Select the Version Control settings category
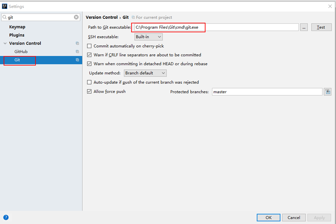The width and height of the screenshot is (336, 224). (25, 43)
